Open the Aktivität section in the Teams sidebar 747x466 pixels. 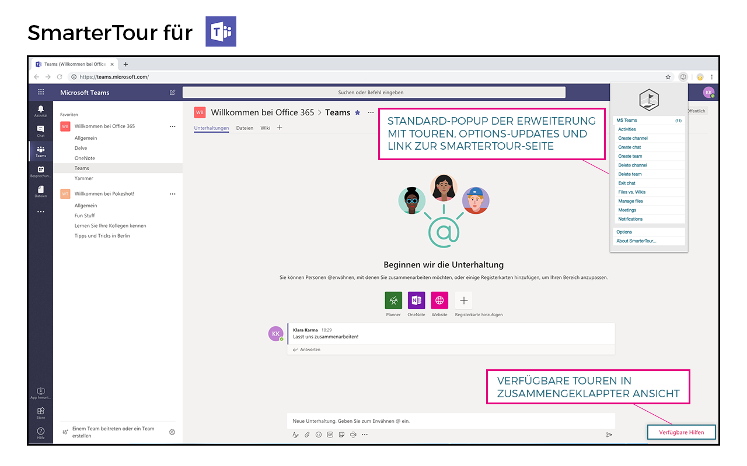pyautogui.click(x=40, y=111)
